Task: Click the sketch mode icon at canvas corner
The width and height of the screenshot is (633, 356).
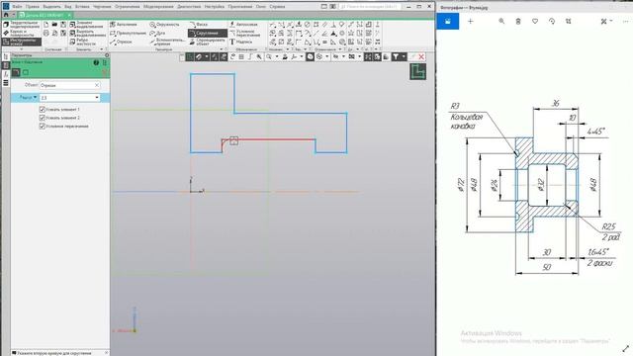Action: 417,72
